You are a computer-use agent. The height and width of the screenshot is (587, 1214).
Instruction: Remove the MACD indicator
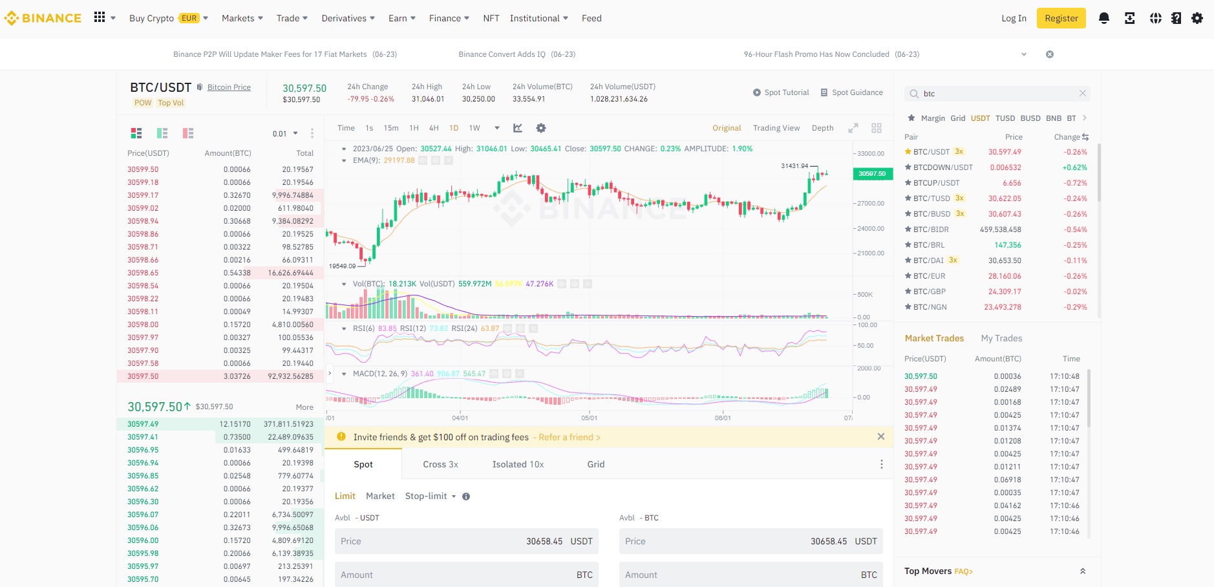[x=520, y=374]
